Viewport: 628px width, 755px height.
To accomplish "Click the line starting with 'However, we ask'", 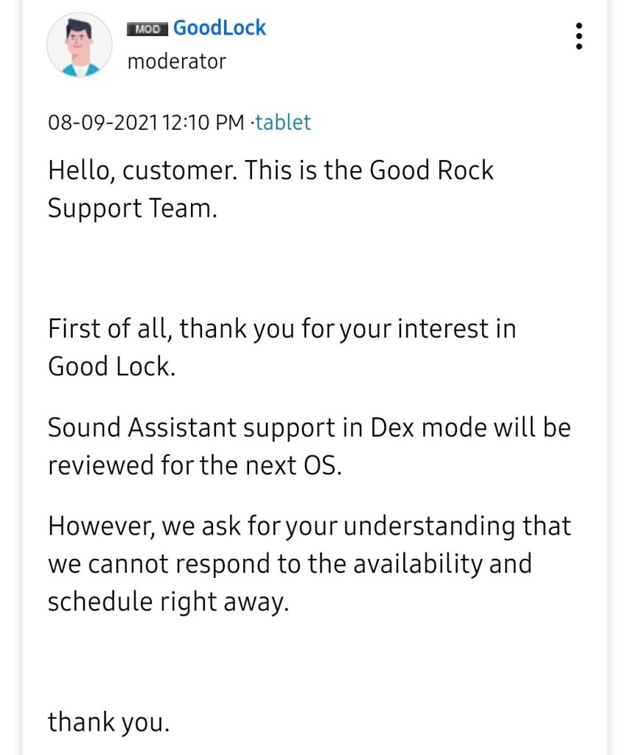I will [x=309, y=526].
